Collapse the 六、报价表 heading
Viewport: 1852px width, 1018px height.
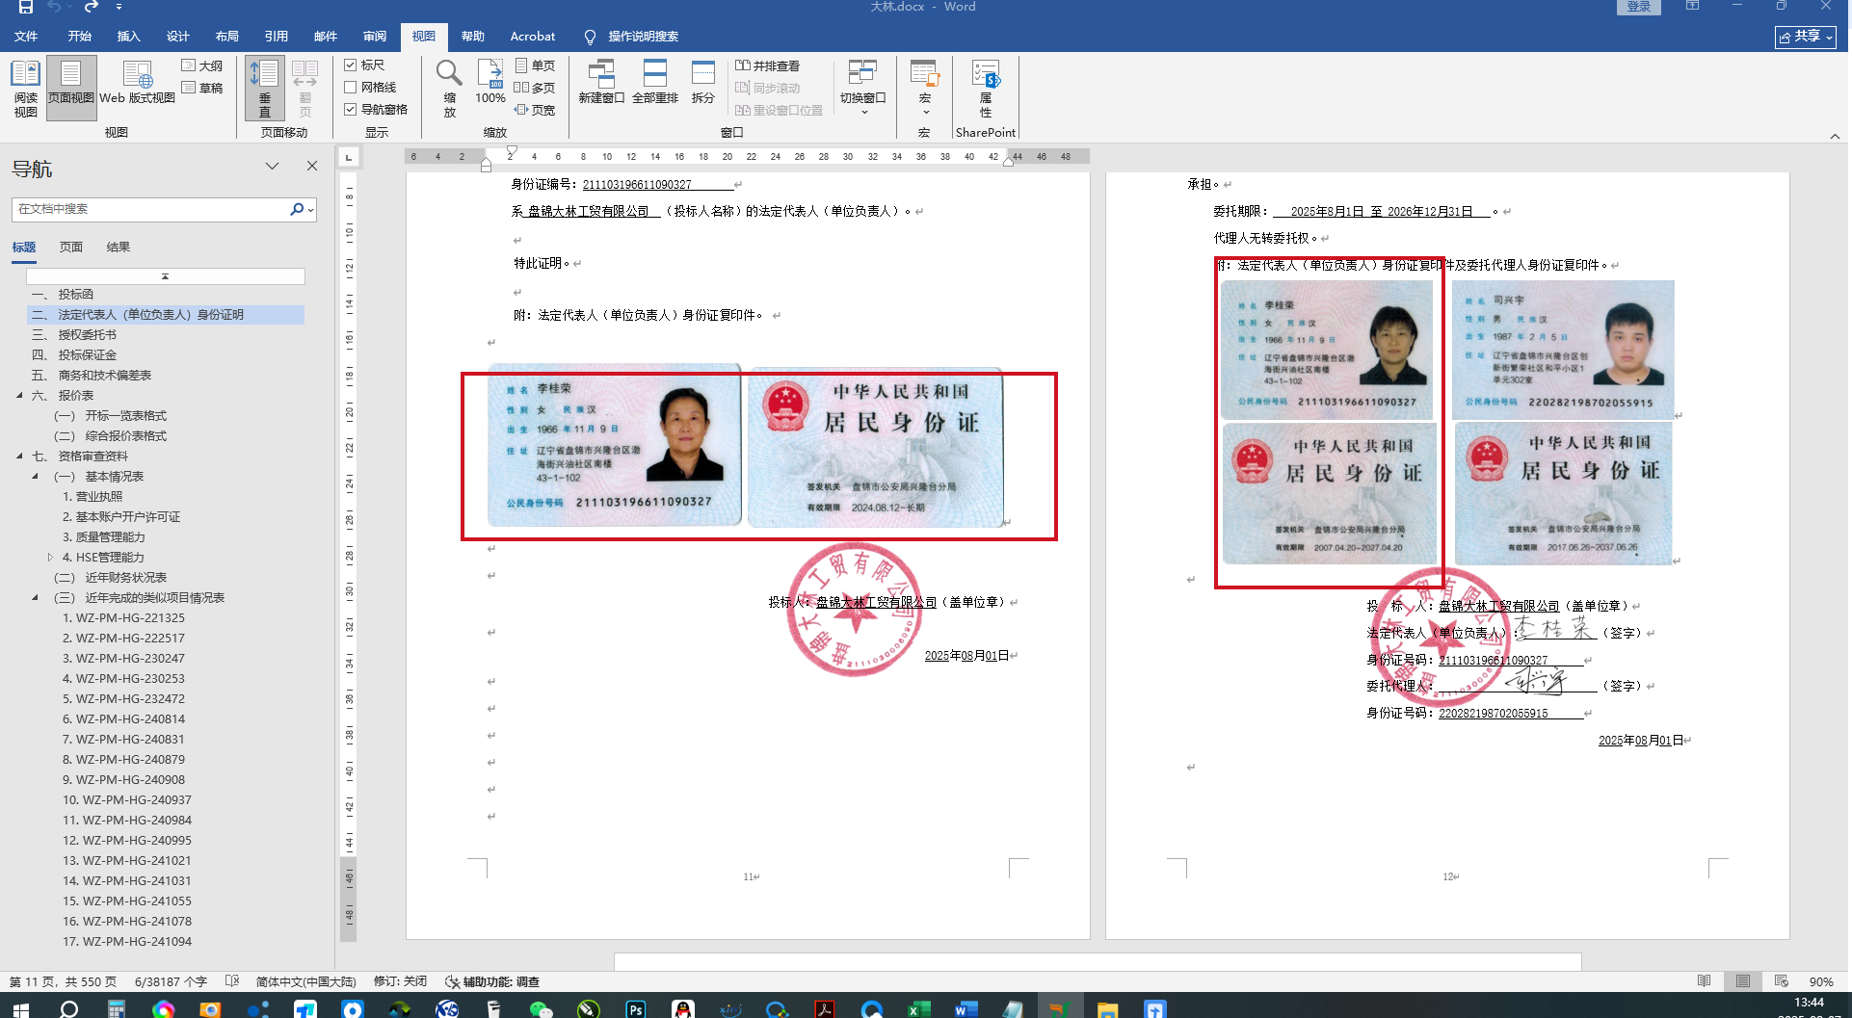click(x=19, y=396)
